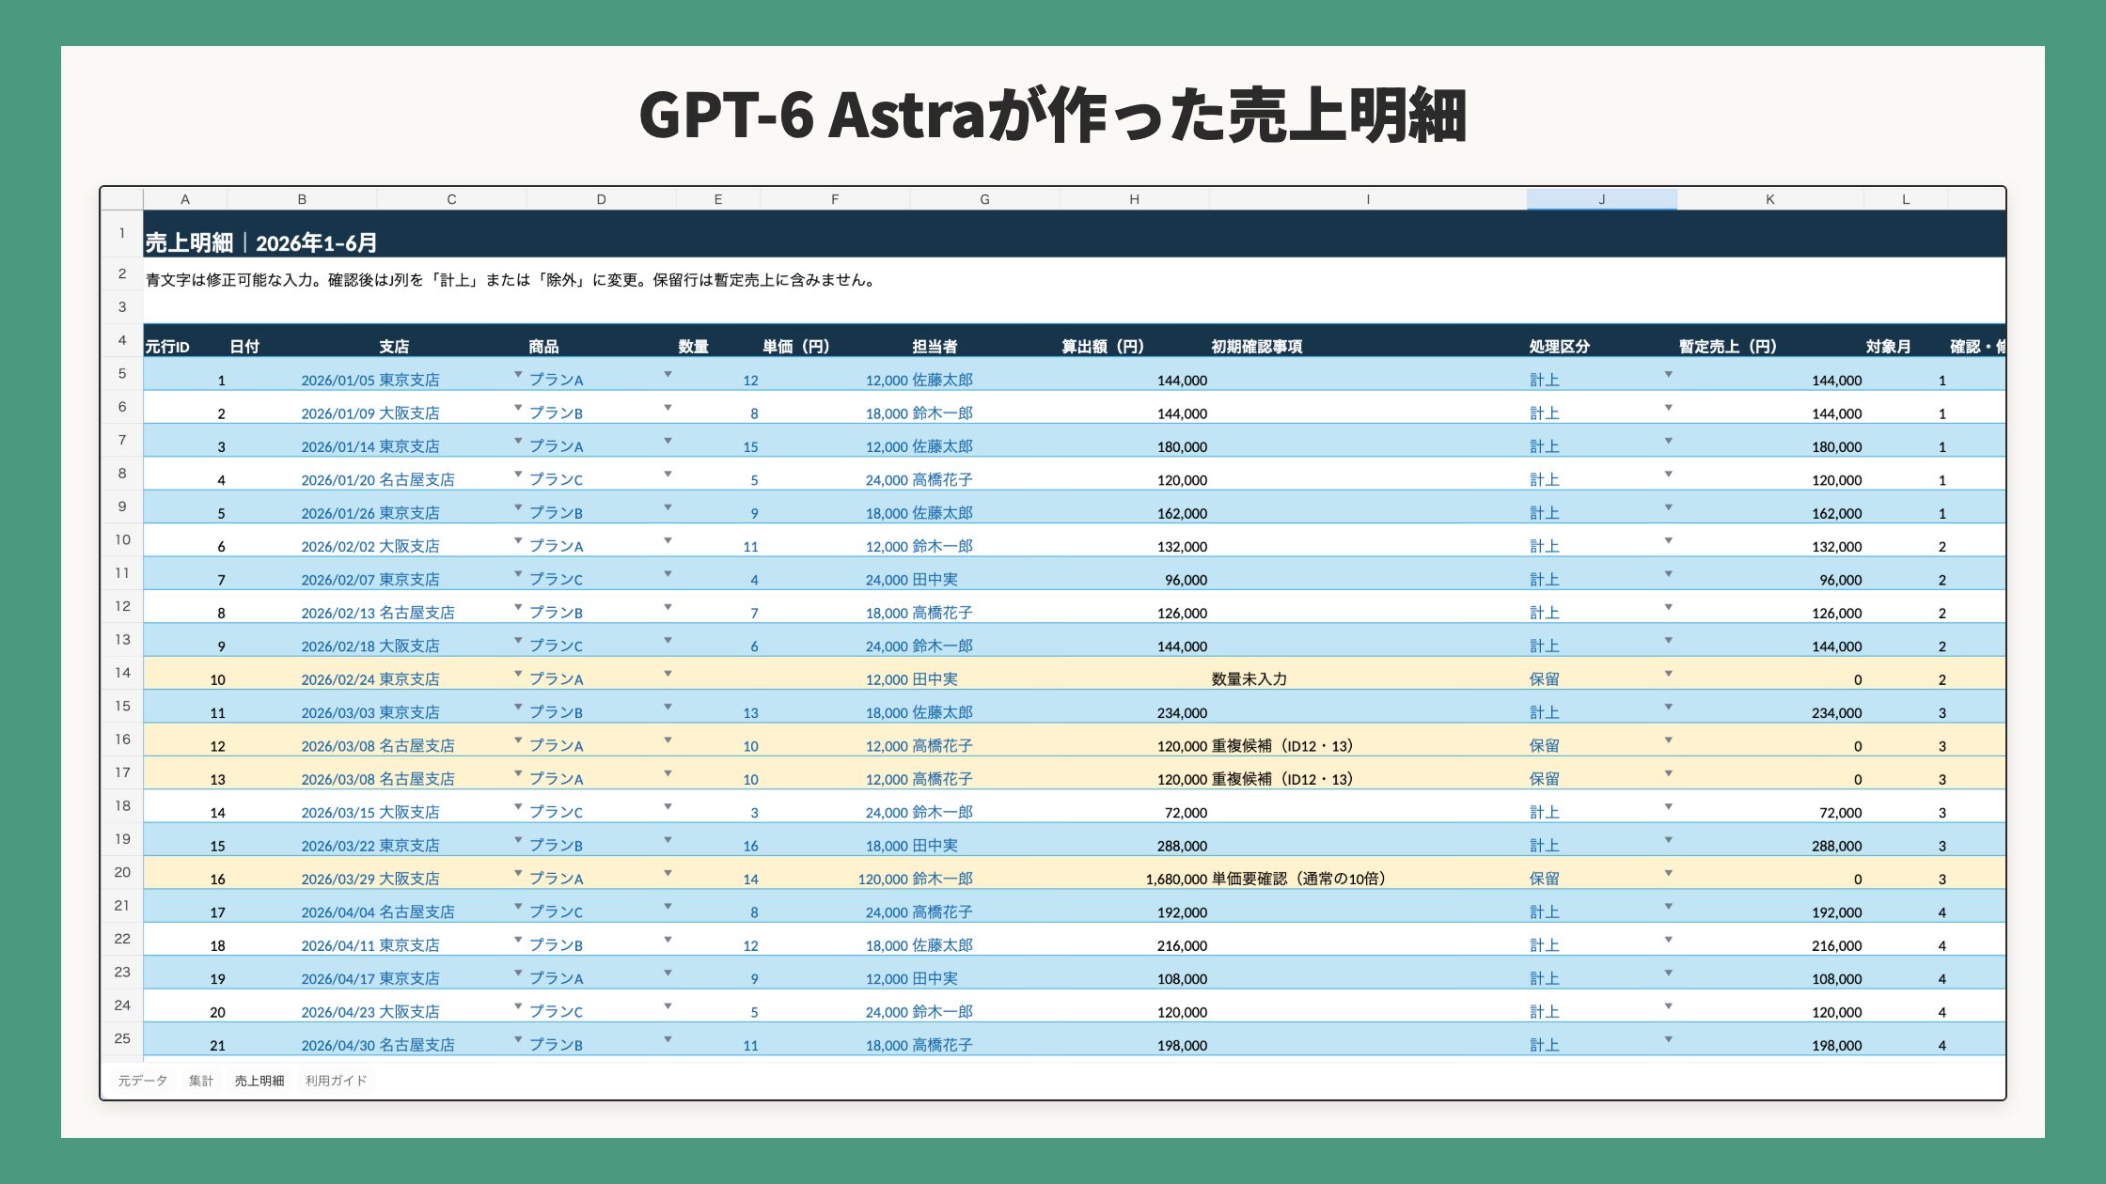Click the 初期確認事項 header cell

(1368, 341)
